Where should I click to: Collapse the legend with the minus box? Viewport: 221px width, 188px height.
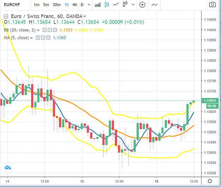[x=6, y=17]
